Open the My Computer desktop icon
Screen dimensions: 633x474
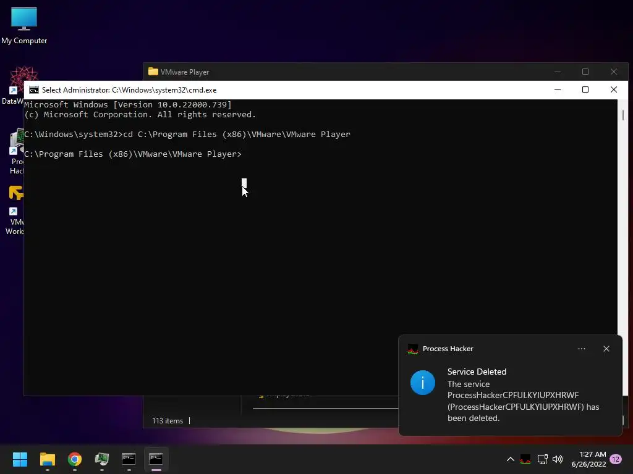pyautogui.click(x=24, y=26)
